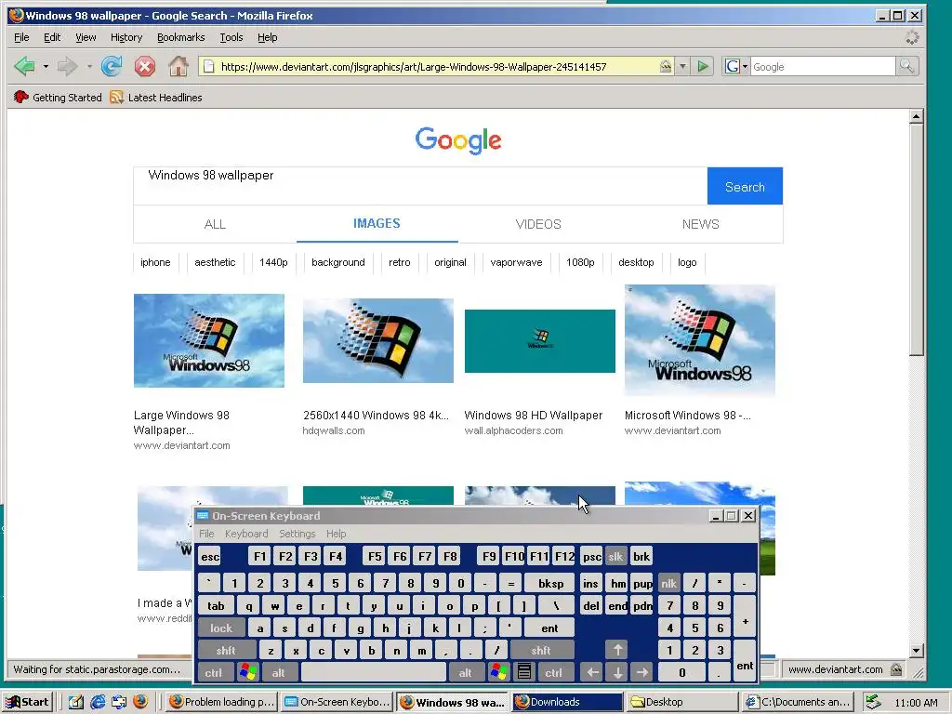Click the Google toolbar search field
This screenshot has width=952, height=714.
pos(823,66)
